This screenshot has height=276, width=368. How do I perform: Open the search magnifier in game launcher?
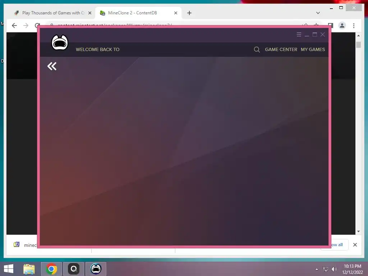(257, 50)
